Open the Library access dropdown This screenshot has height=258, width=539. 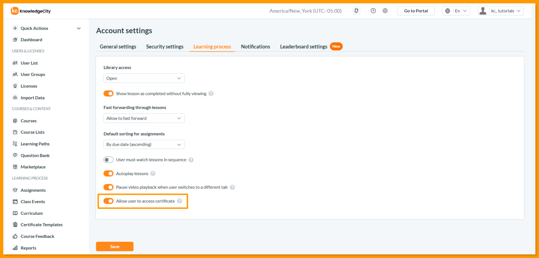[144, 78]
